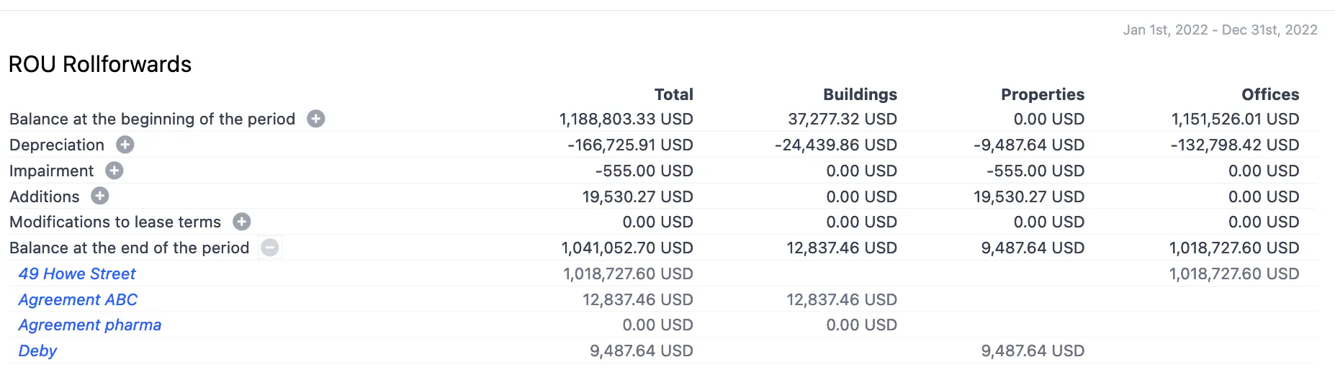The image size is (1335, 380).
Task: Click the total ending balance 1,041,052.70 USD
Action: click(627, 248)
